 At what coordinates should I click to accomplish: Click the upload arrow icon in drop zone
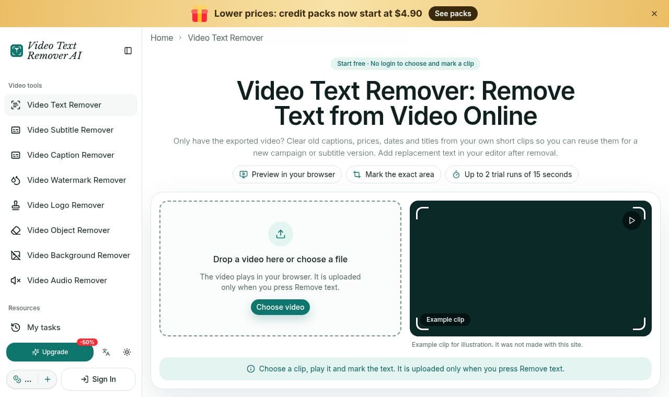(281, 234)
